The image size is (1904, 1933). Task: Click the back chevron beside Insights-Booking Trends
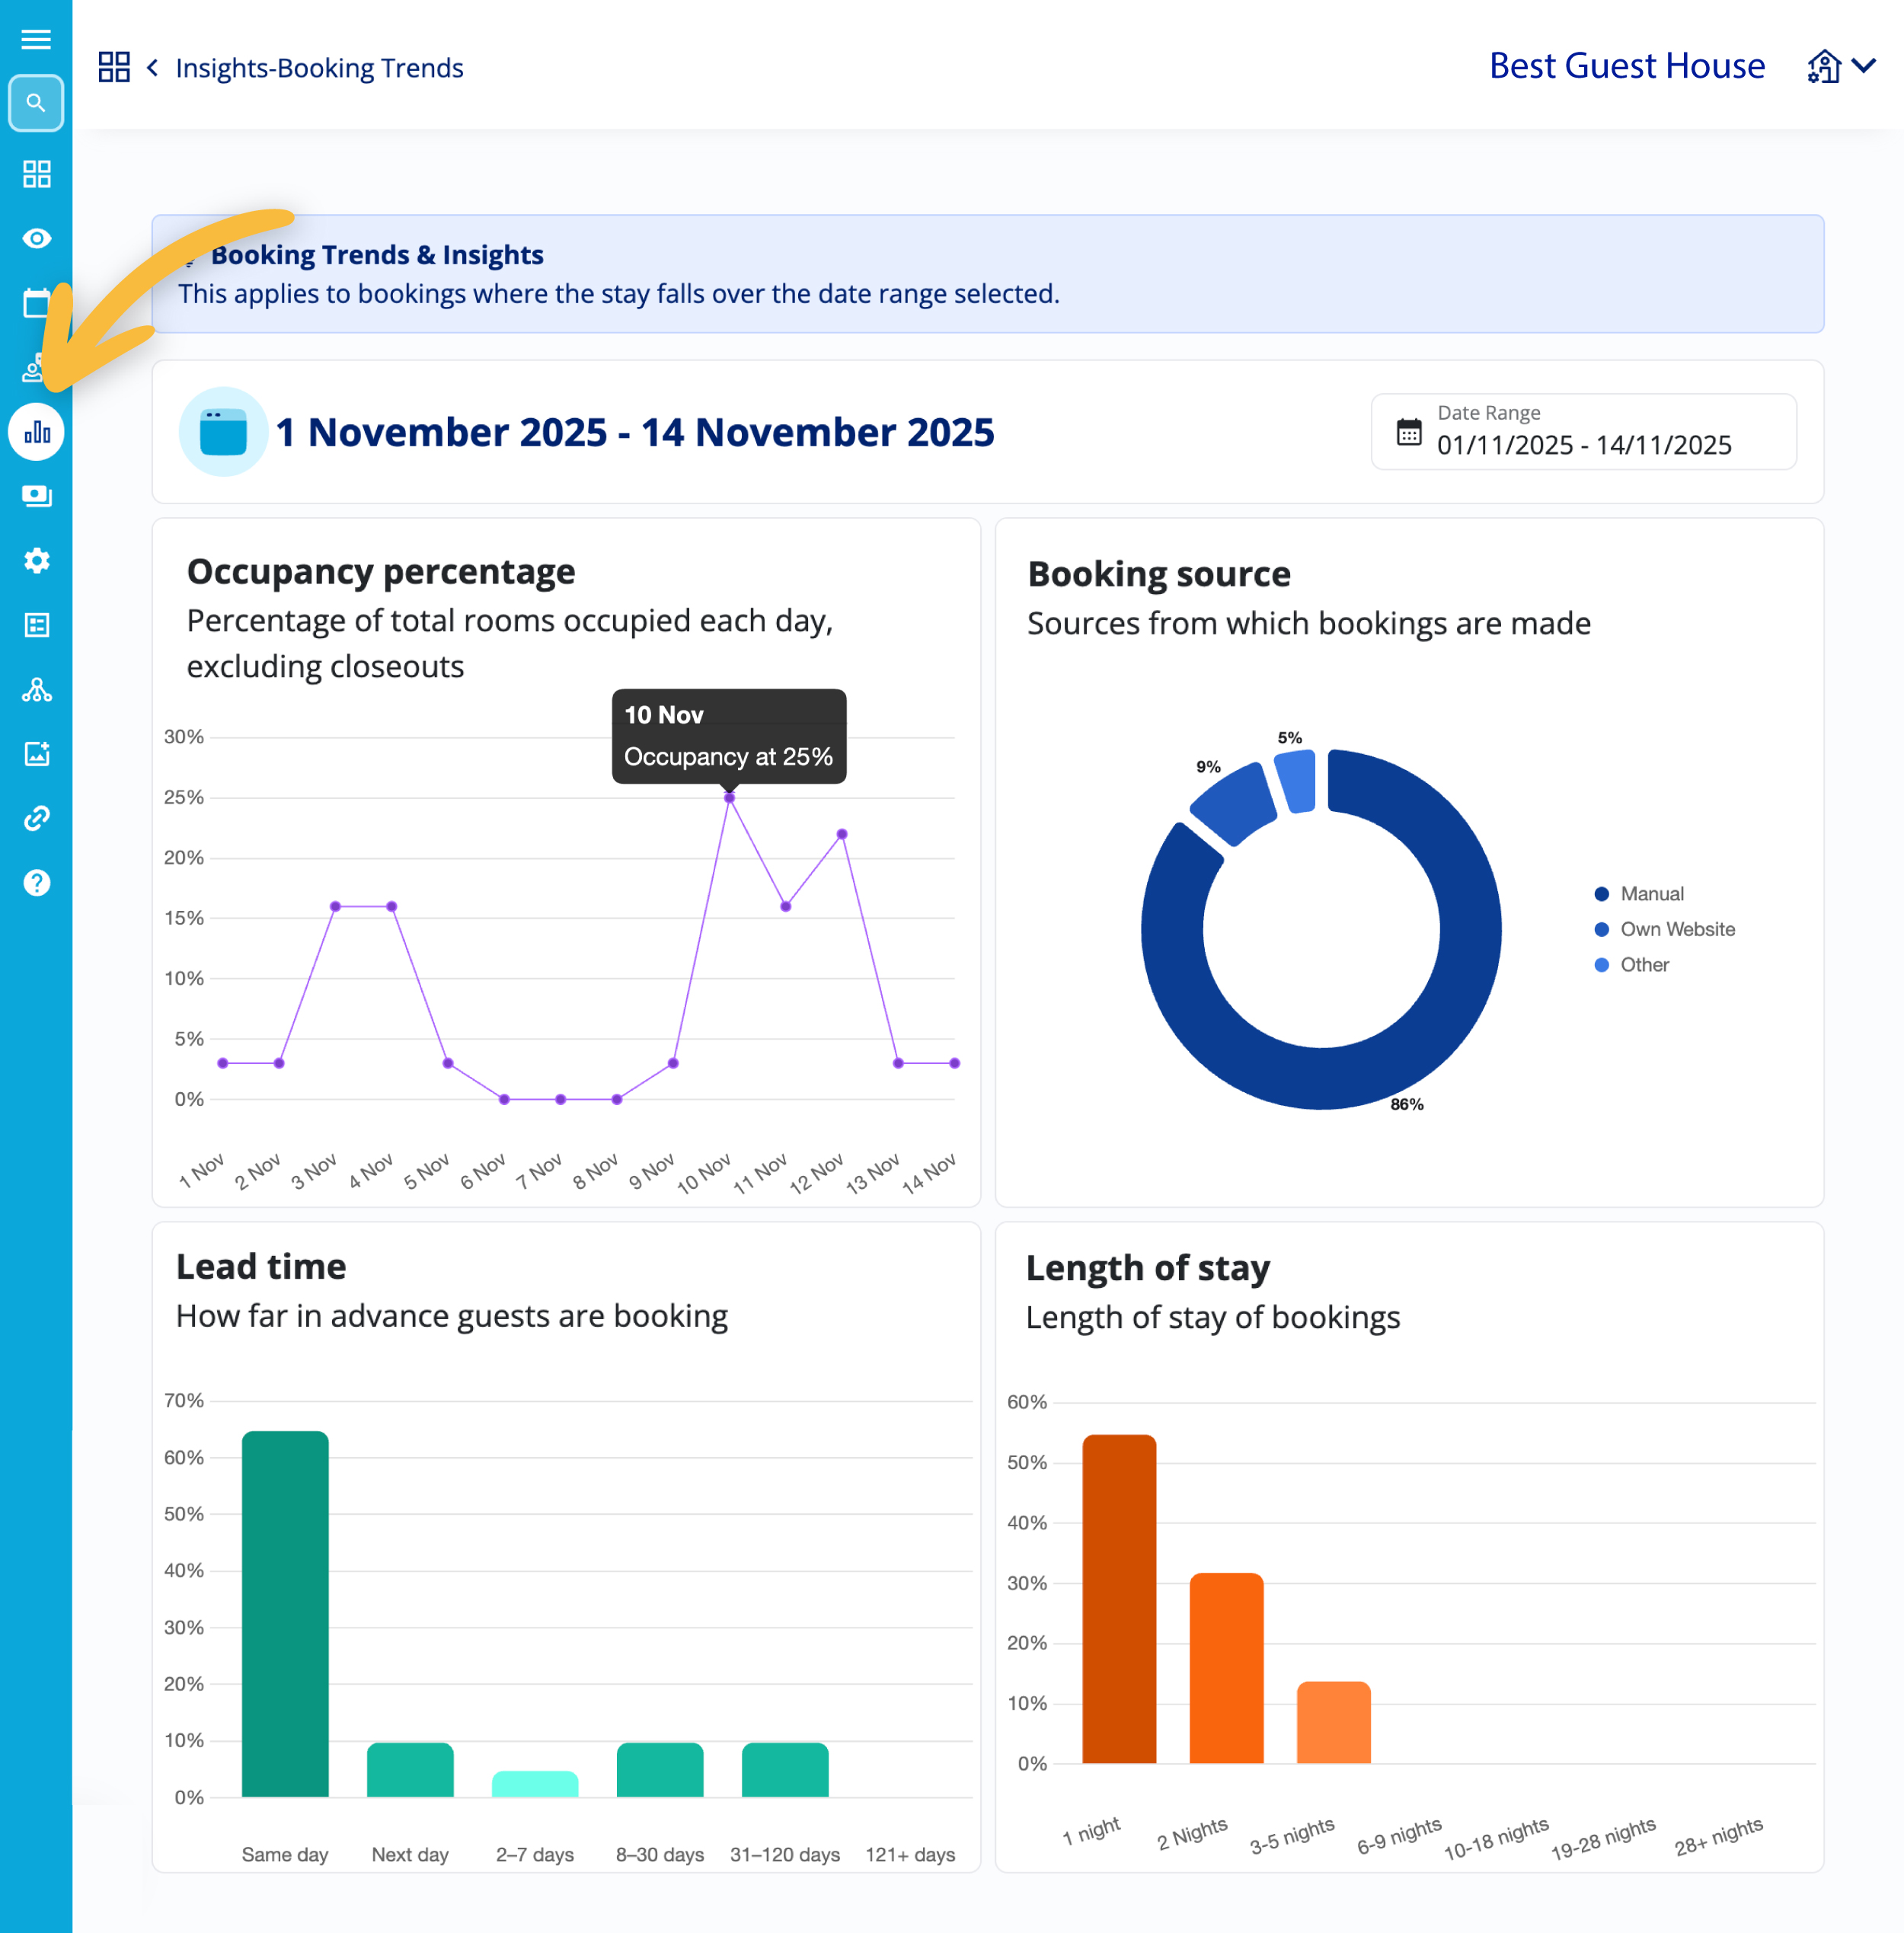click(x=153, y=67)
